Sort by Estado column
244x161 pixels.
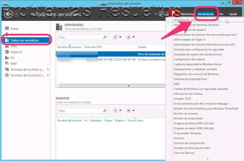142,47
